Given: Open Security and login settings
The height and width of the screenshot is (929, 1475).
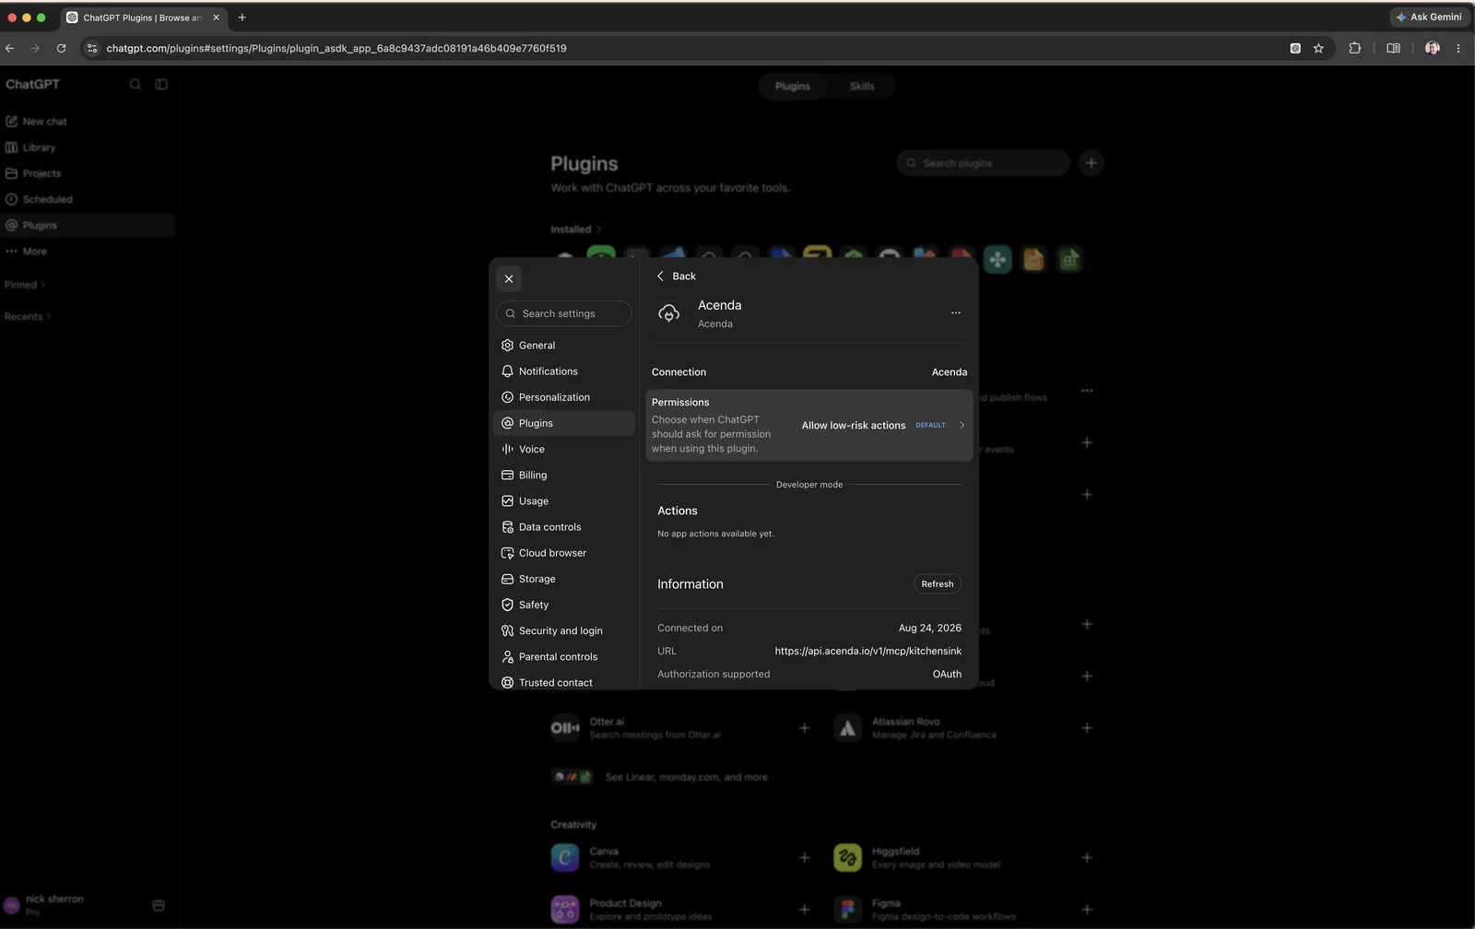Looking at the screenshot, I should coord(565,630).
